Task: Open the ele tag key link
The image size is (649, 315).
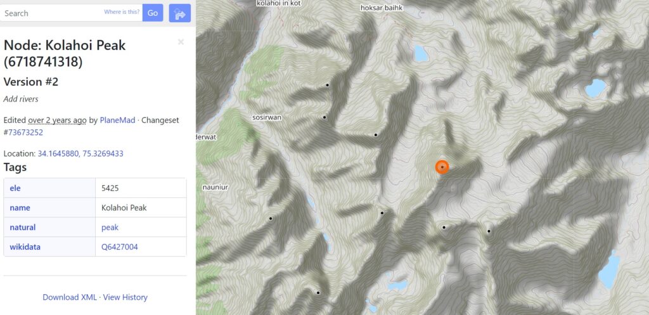Action: click(x=15, y=188)
